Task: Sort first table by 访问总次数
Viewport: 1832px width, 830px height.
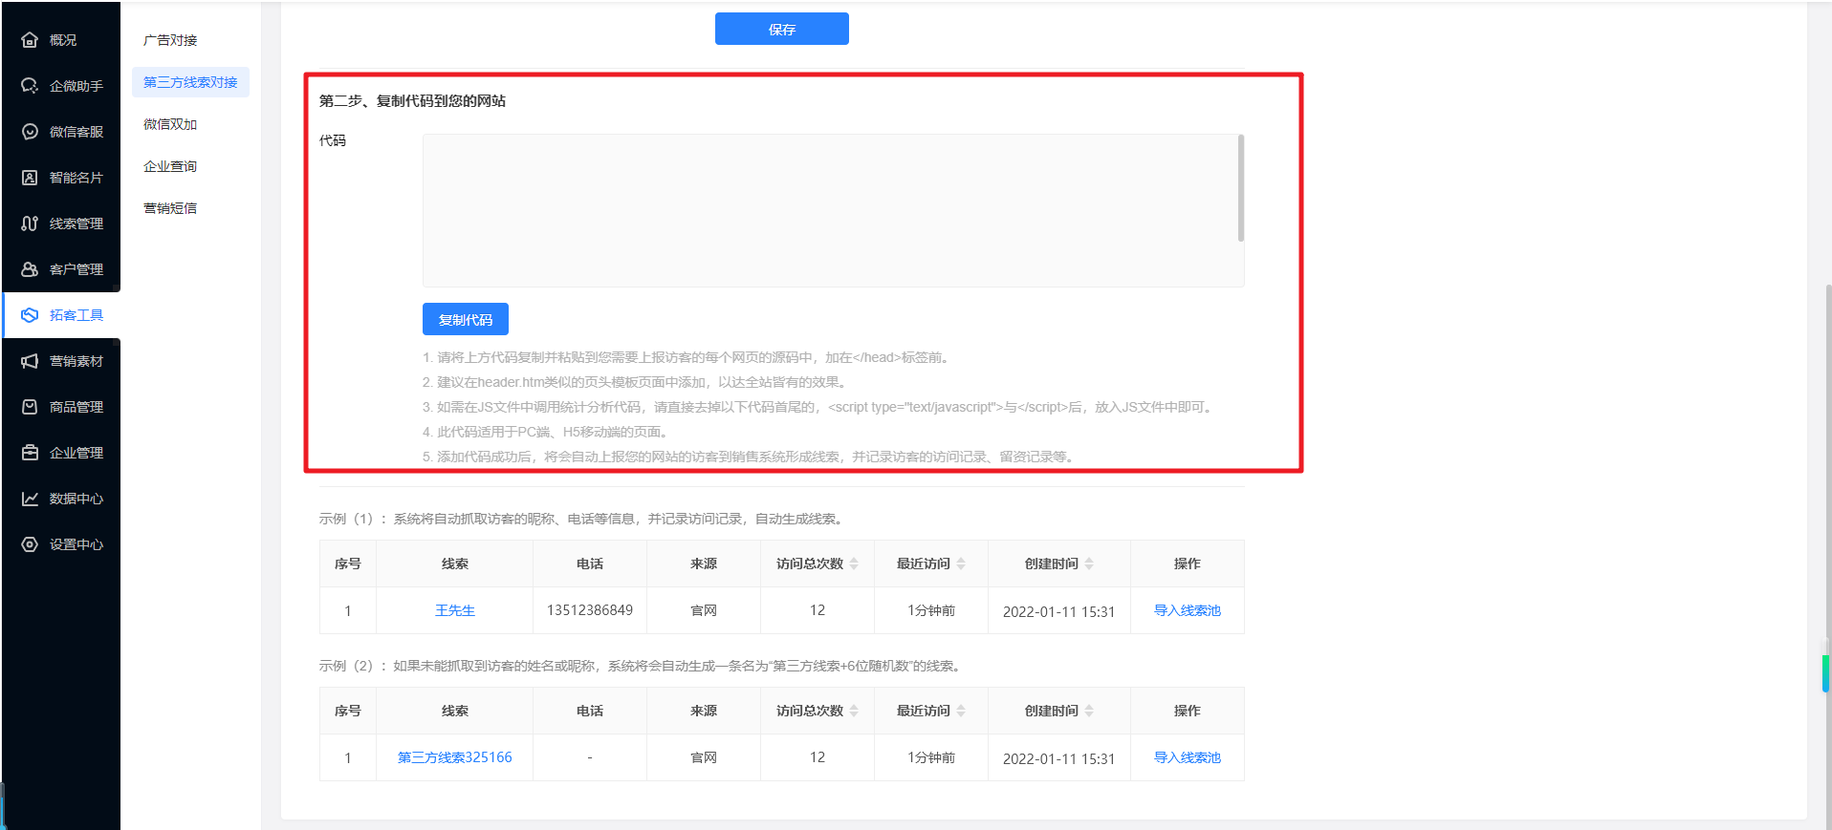Action: click(854, 564)
